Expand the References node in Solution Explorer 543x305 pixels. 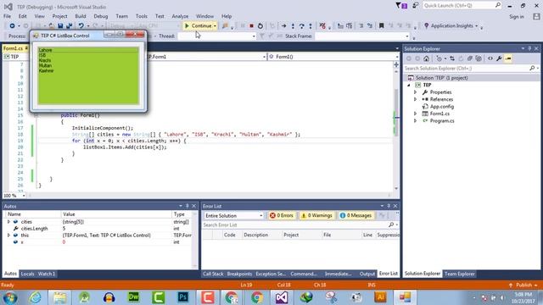point(415,99)
